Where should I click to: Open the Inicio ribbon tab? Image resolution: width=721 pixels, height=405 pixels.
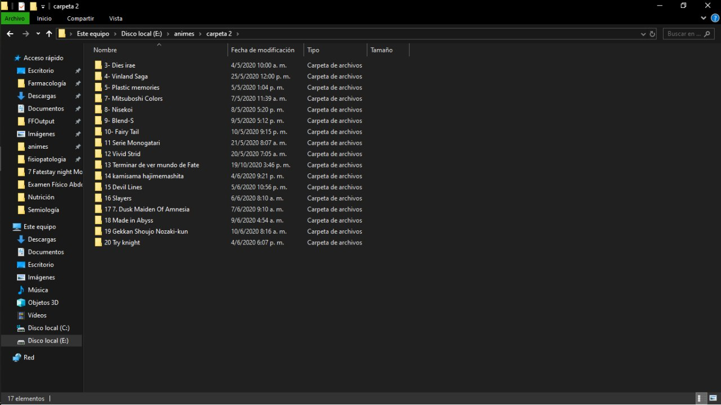point(44,19)
